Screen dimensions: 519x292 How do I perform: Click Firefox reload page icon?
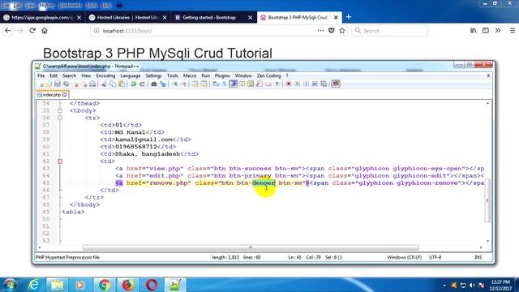pos(32,31)
